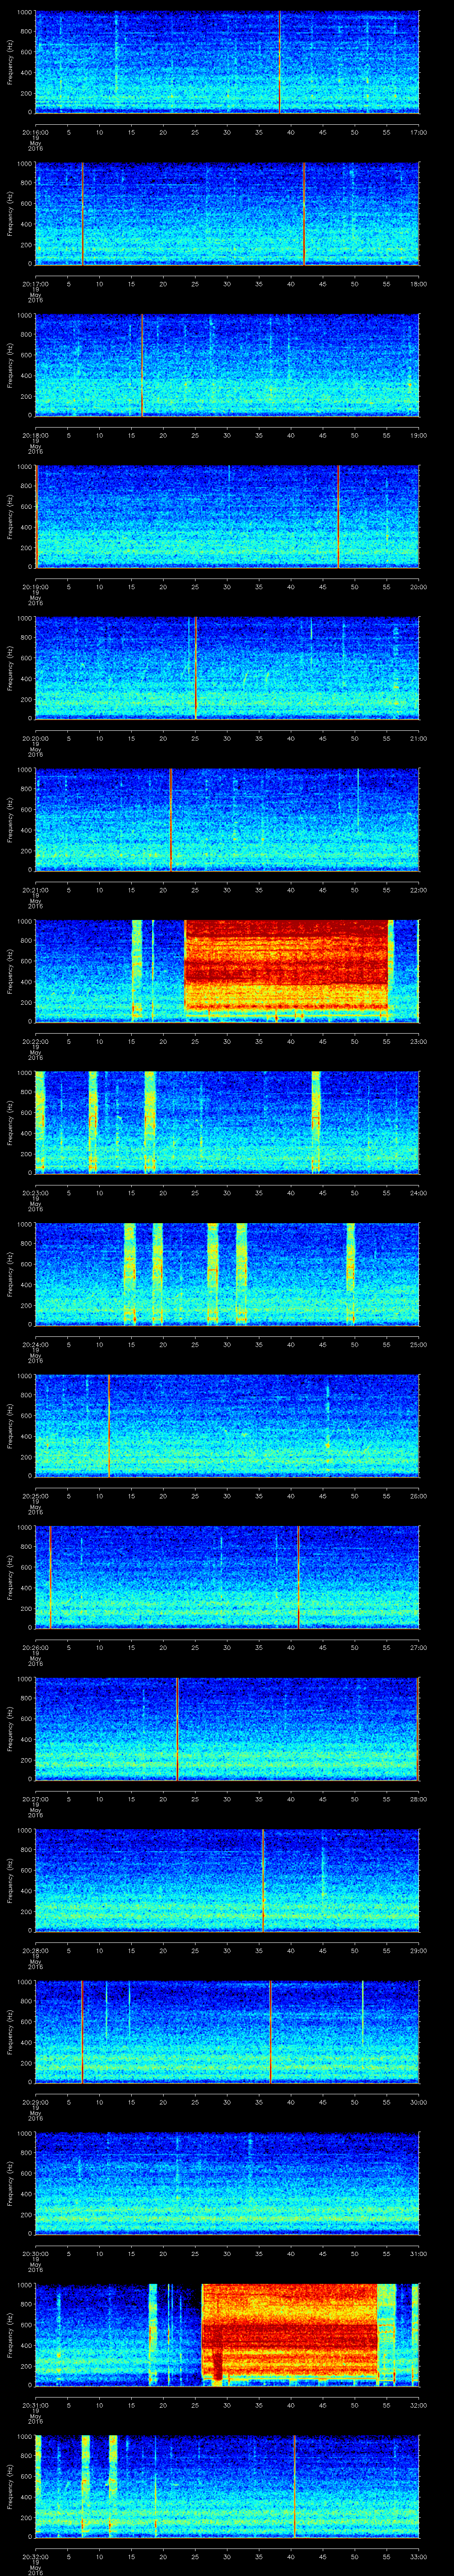Image resolution: width=454 pixels, height=2576 pixels.
Task: Click the 22-second vertical line in 20:27:00 panel
Action: pyautogui.click(x=178, y=1729)
